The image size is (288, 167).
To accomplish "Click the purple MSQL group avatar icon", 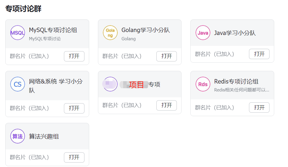I will pyautogui.click(x=18, y=33).
